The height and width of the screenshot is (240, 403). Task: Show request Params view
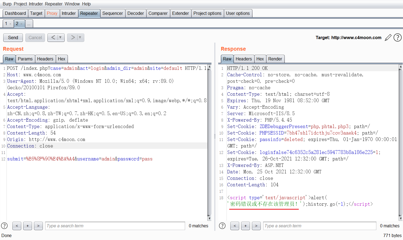[x=25, y=59]
